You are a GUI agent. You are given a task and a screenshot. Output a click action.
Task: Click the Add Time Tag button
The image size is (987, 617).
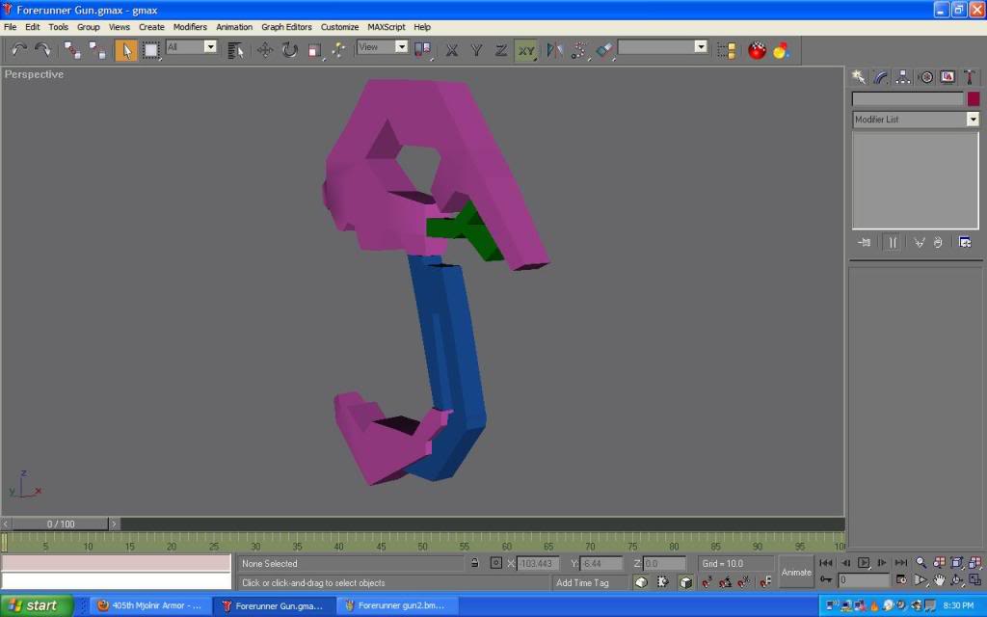point(582,583)
